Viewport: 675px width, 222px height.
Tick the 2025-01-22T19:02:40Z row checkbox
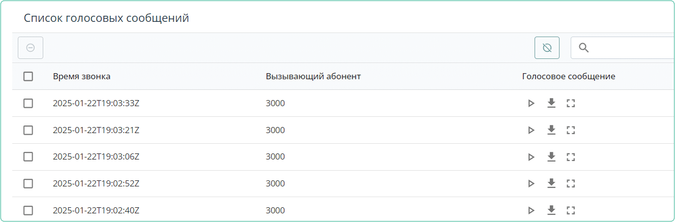click(29, 210)
